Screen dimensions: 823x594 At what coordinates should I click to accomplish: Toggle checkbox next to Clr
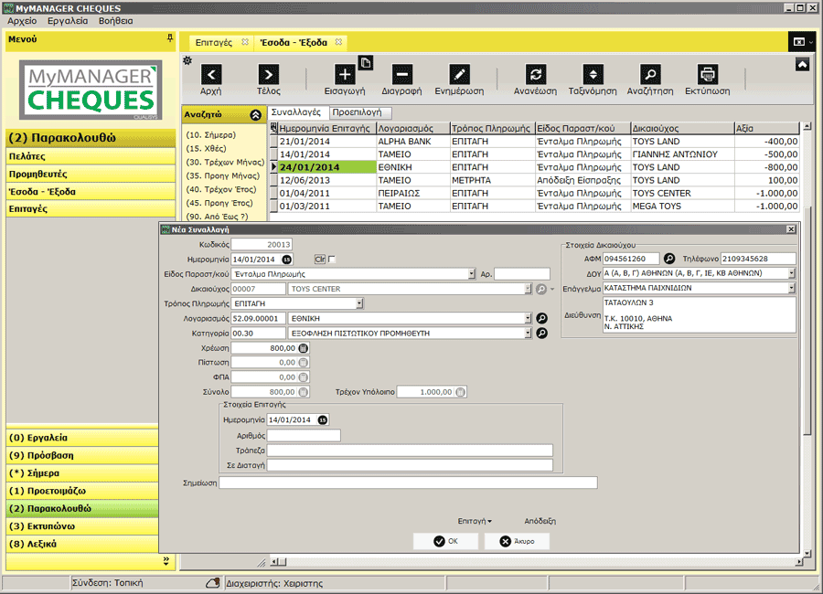click(x=332, y=260)
